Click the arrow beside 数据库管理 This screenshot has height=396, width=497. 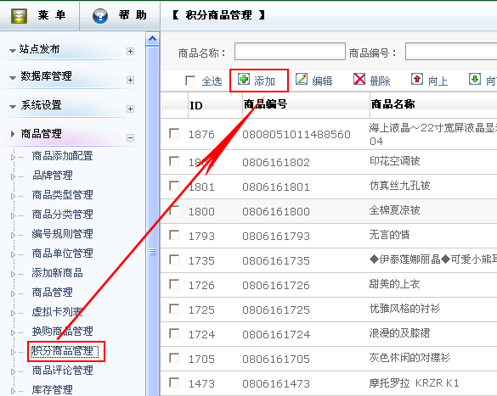(x=13, y=78)
